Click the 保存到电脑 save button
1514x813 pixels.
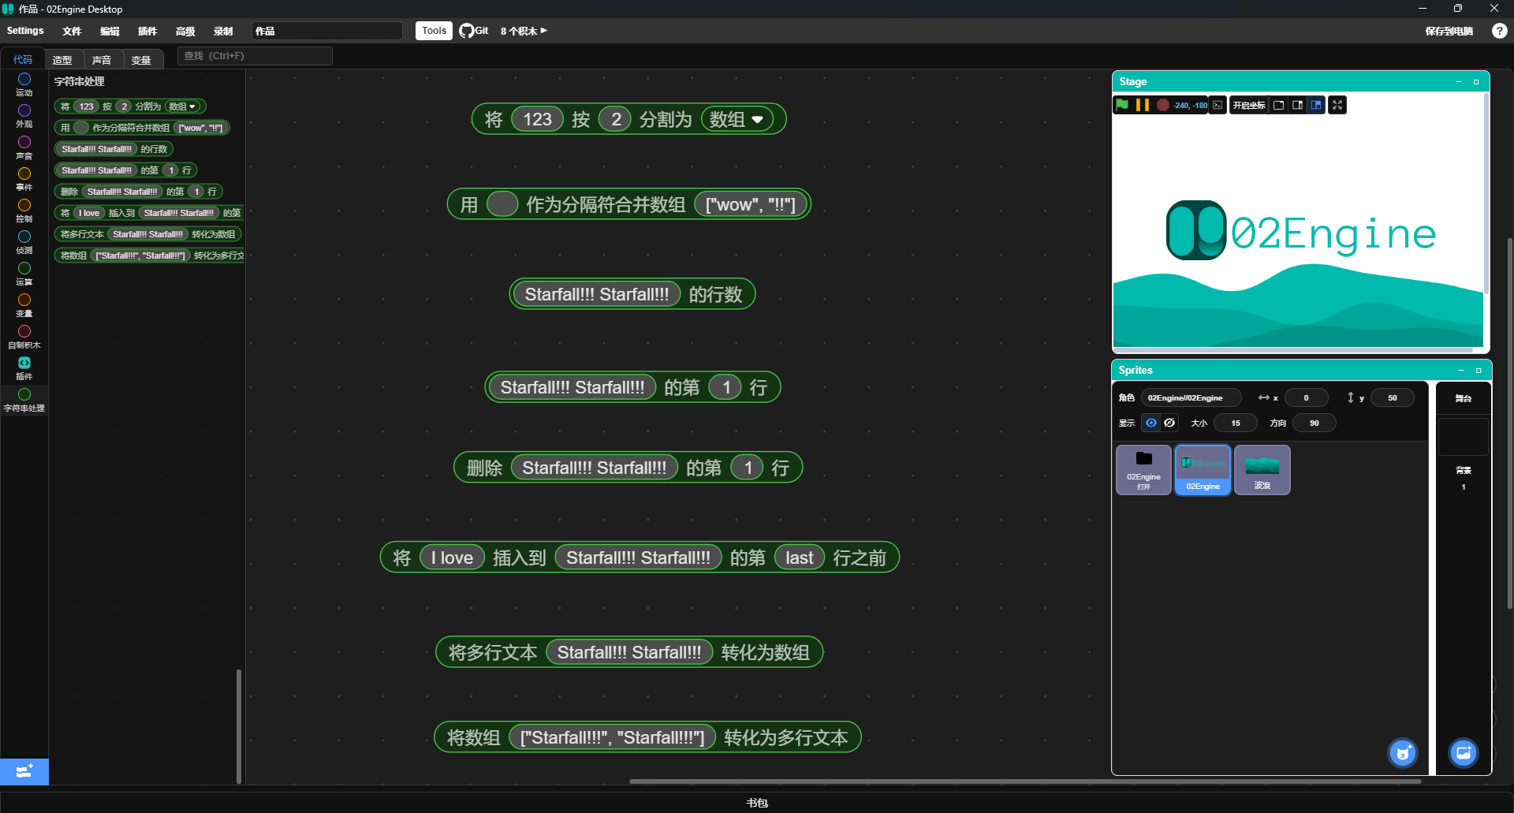1449,31
